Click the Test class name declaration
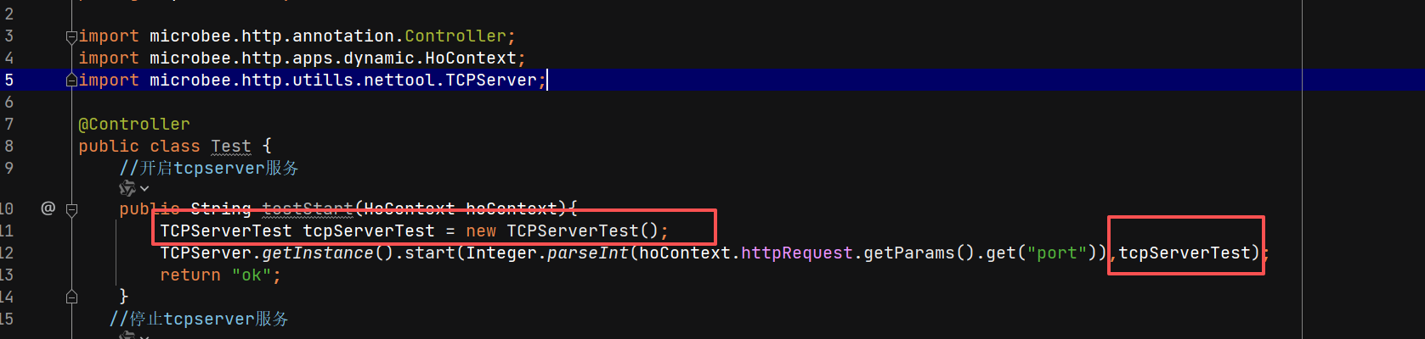The width and height of the screenshot is (1425, 339). [x=230, y=146]
